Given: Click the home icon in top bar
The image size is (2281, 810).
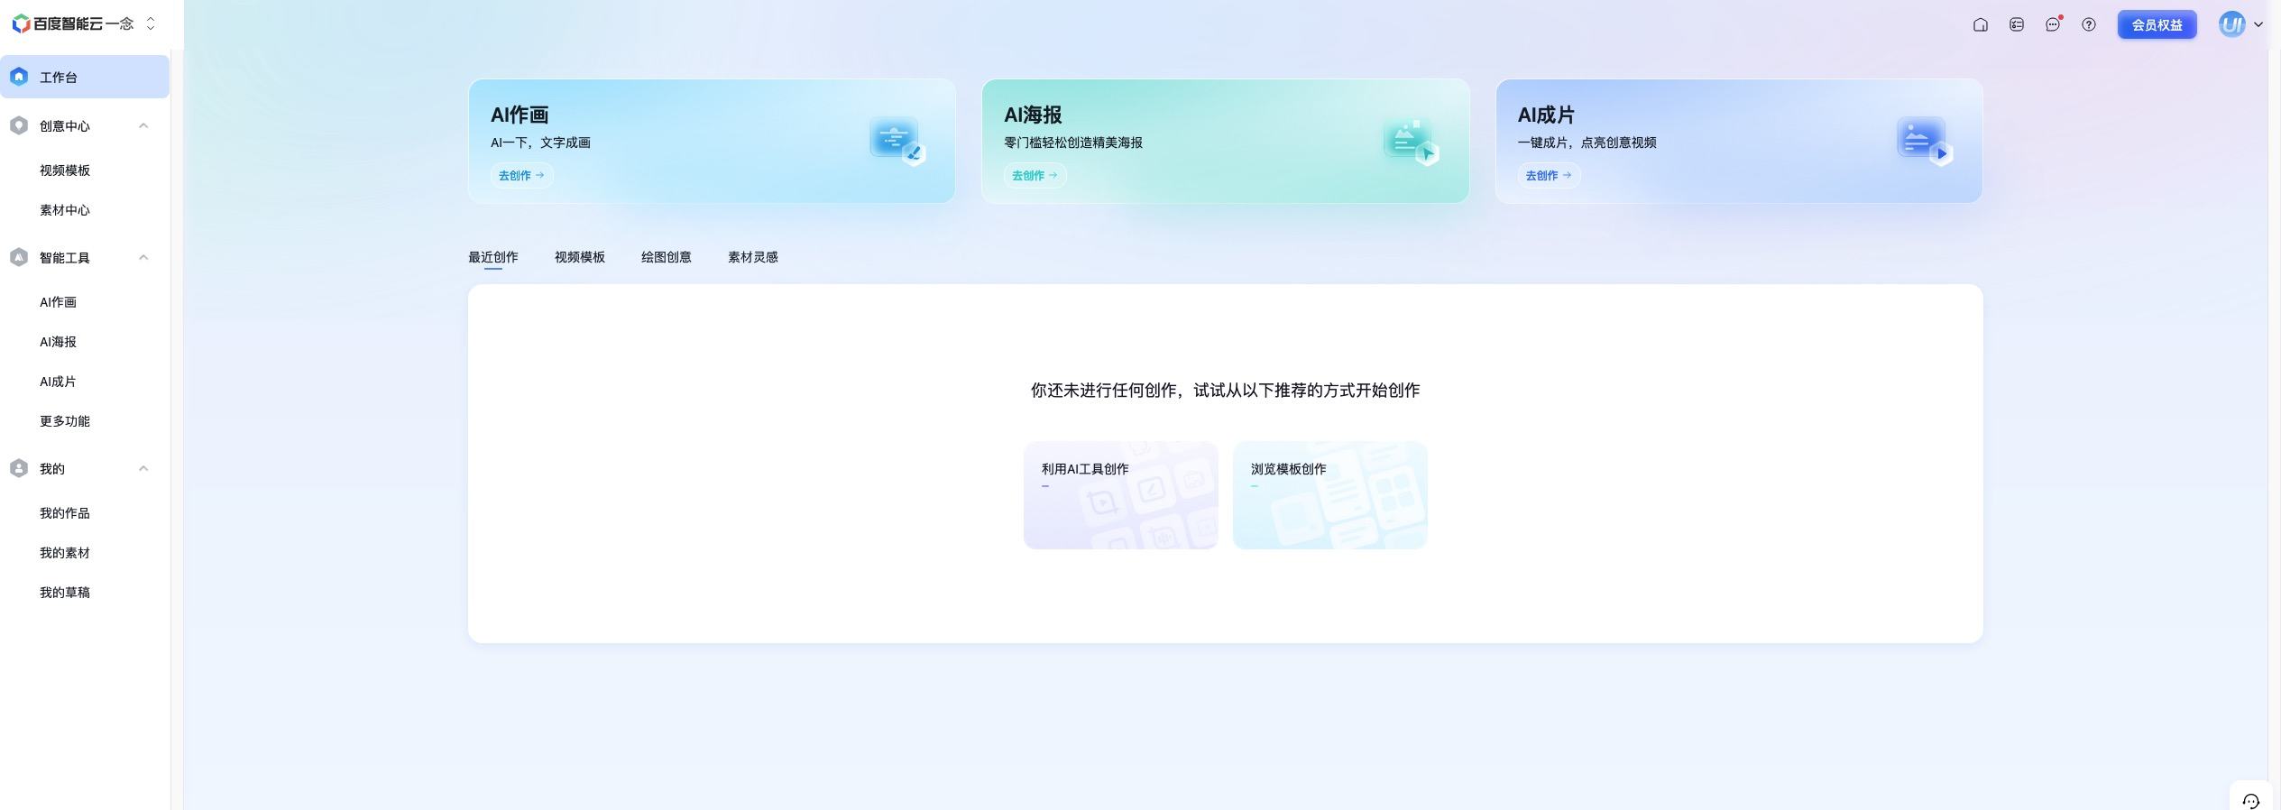Looking at the screenshot, I should click(1980, 25).
